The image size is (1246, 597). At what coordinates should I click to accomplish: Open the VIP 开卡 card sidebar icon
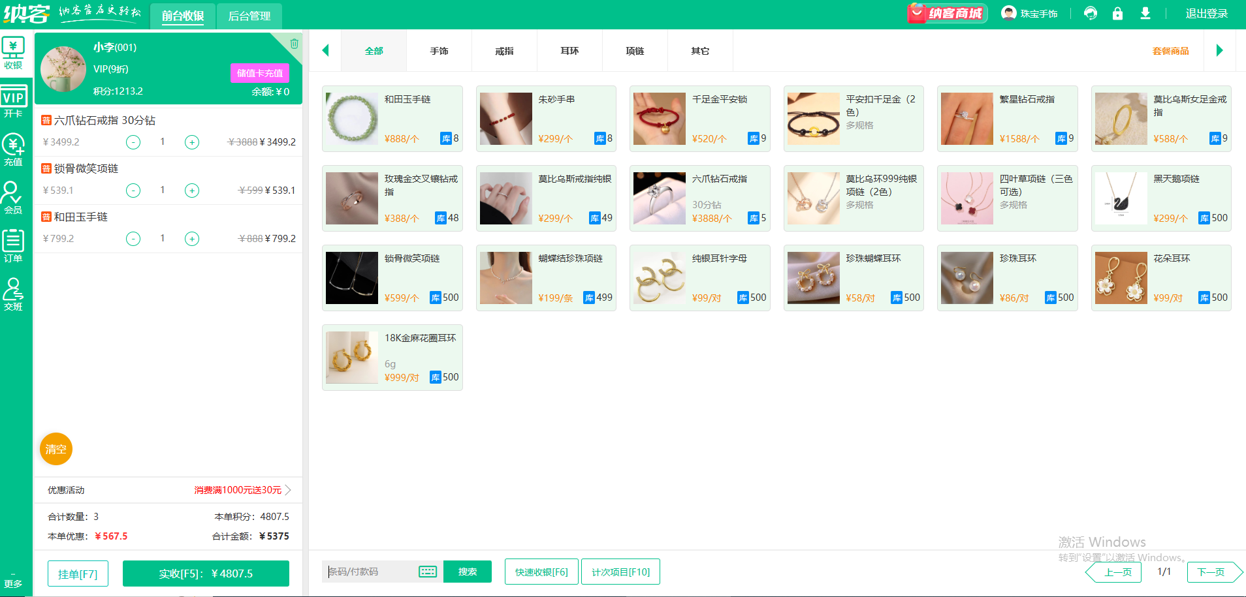[x=13, y=101]
